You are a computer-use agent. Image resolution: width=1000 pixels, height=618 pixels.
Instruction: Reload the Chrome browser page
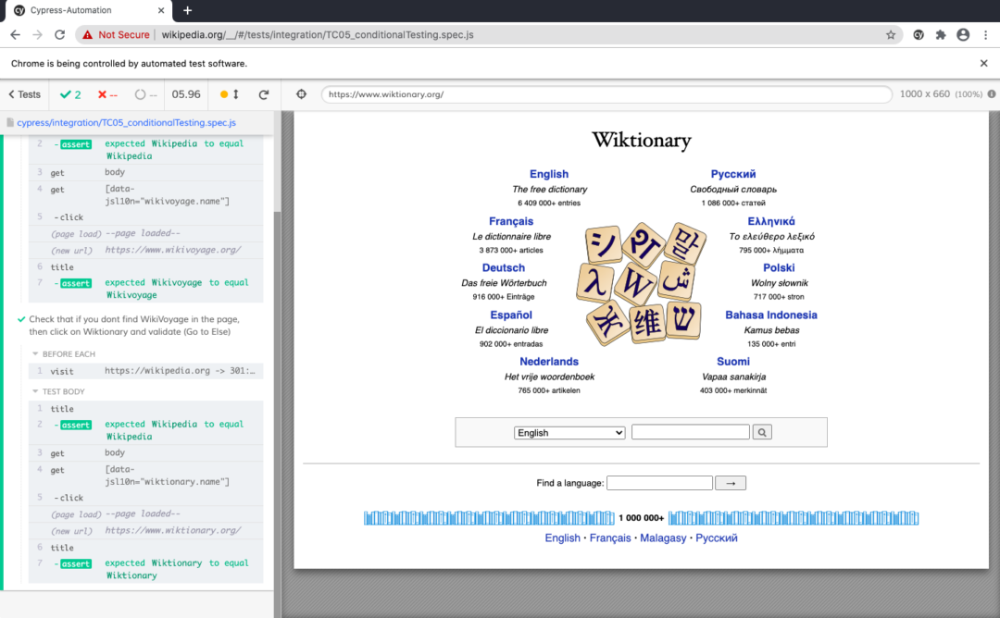click(x=59, y=35)
